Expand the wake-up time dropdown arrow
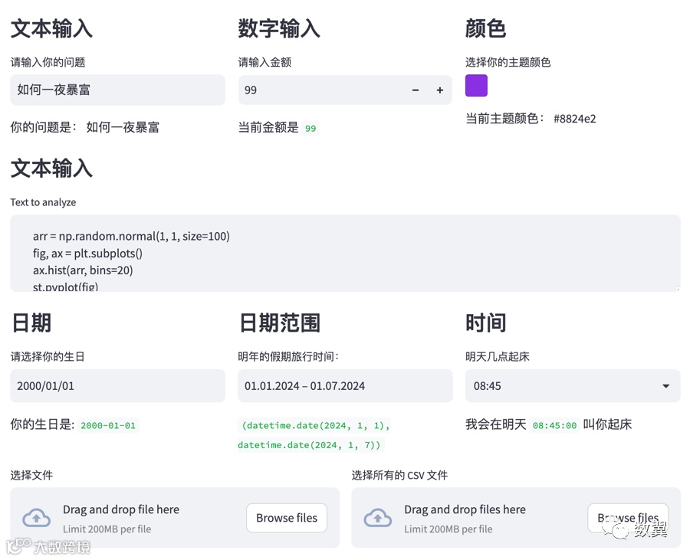The width and height of the screenshot is (690, 560). click(x=665, y=386)
